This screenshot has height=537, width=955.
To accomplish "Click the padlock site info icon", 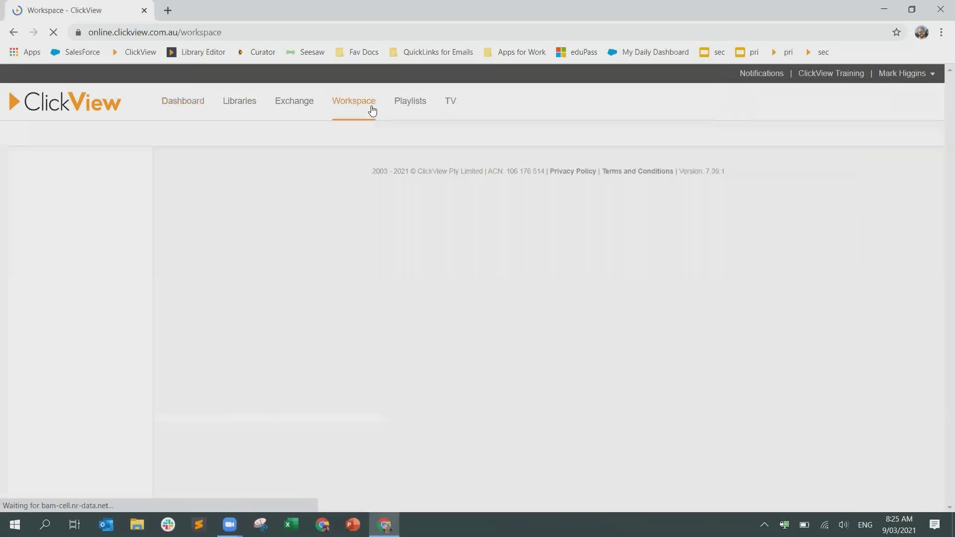I will tap(78, 32).
